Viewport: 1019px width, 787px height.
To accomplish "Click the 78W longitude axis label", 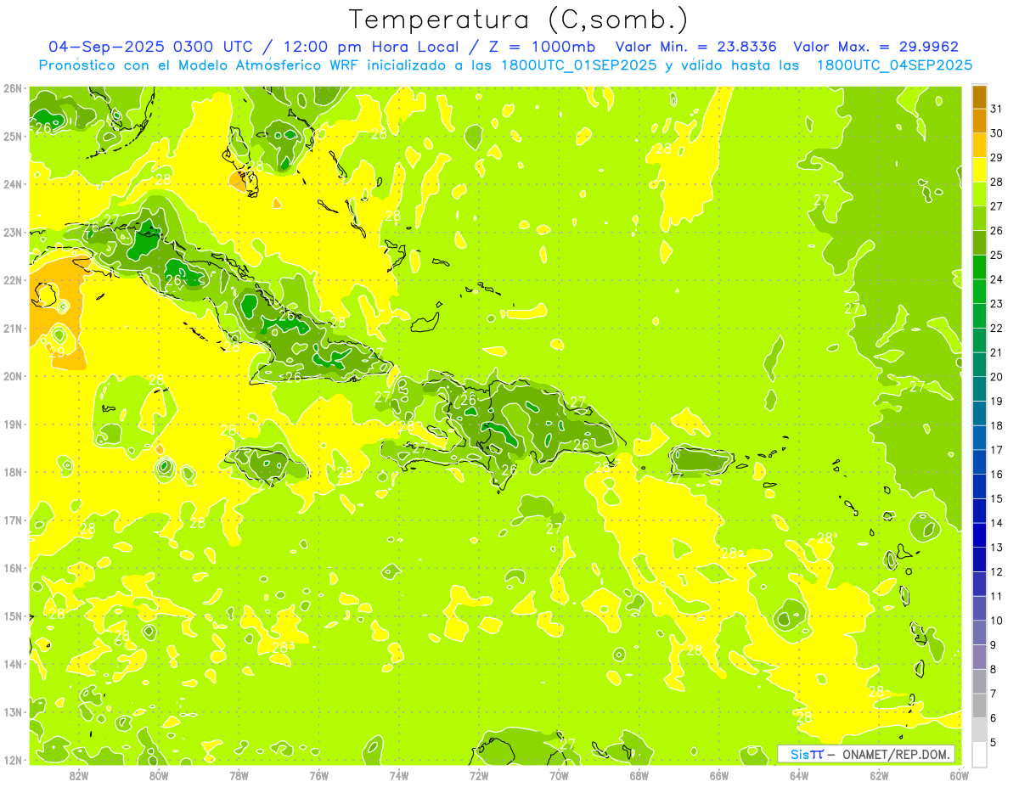I will (x=239, y=775).
